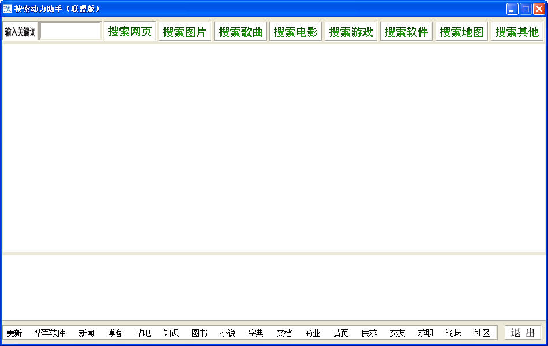Search games with 搜索游戏 button
Viewport: 548px width, 346px height.
(351, 32)
